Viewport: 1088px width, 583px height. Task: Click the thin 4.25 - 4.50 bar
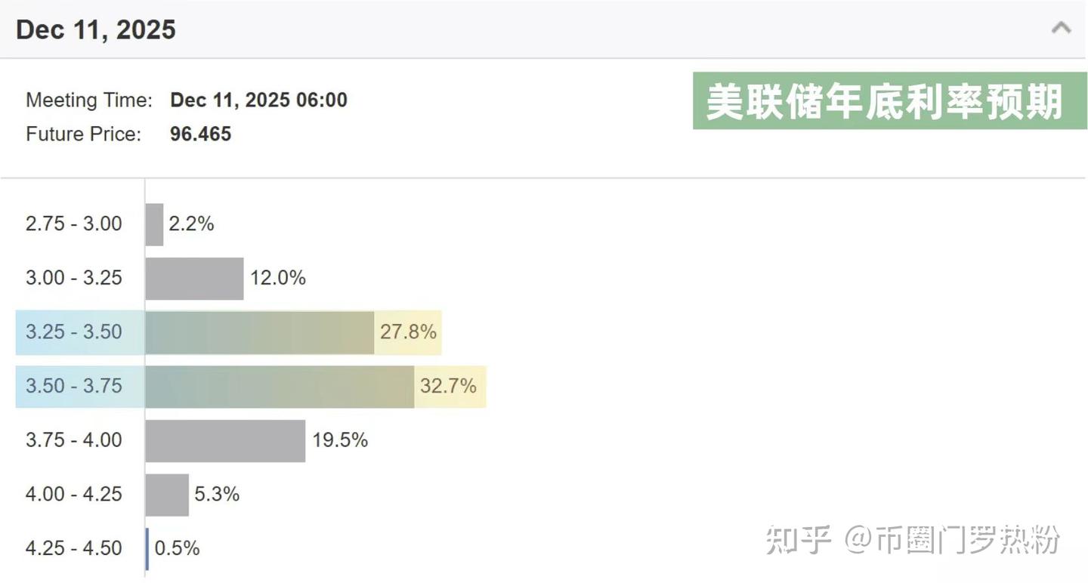click(147, 548)
